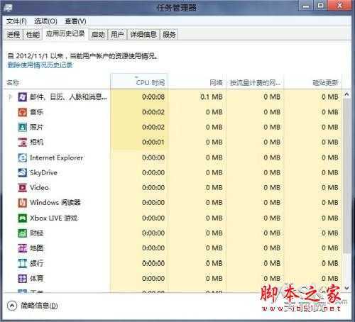Collapse to 简略信息 view with the arrow
This screenshot has width=355, height=322.
tap(12, 306)
